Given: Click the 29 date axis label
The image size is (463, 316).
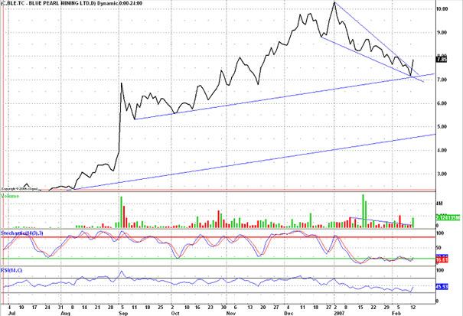Looking at the screenshot, I should [386, 308].
